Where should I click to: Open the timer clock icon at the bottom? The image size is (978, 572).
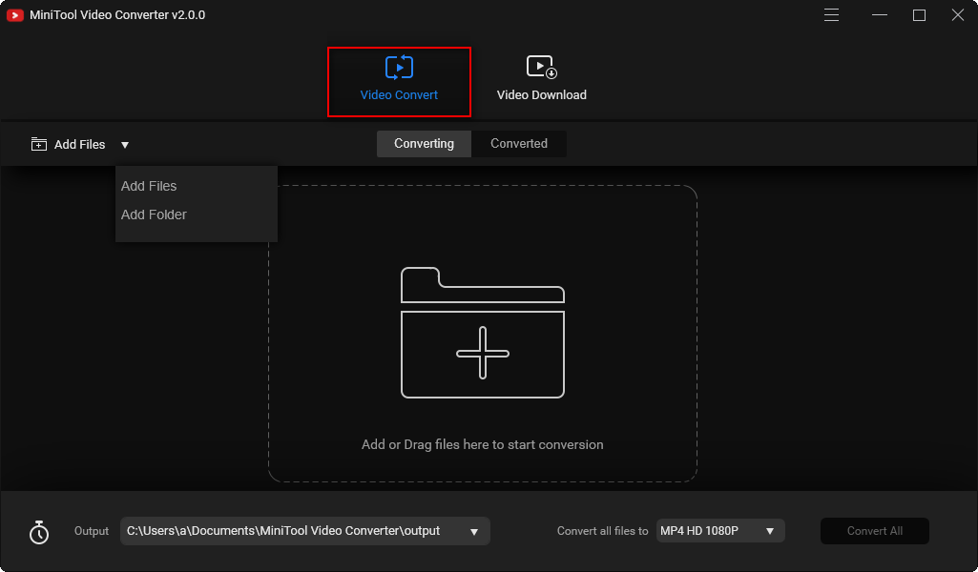pyautogui.click(x=39, y=532)
